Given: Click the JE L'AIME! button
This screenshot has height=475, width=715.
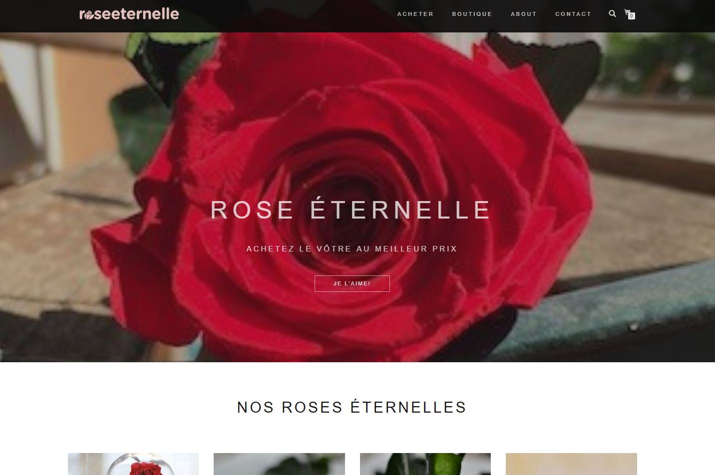Looking at the screenshot, I should tap(352, 283).
